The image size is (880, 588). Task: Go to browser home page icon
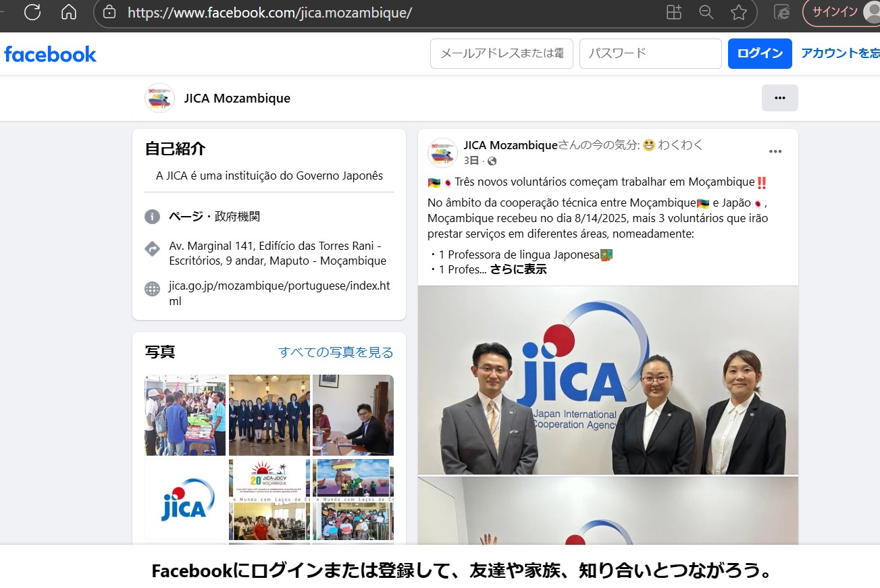pos(69,11)
